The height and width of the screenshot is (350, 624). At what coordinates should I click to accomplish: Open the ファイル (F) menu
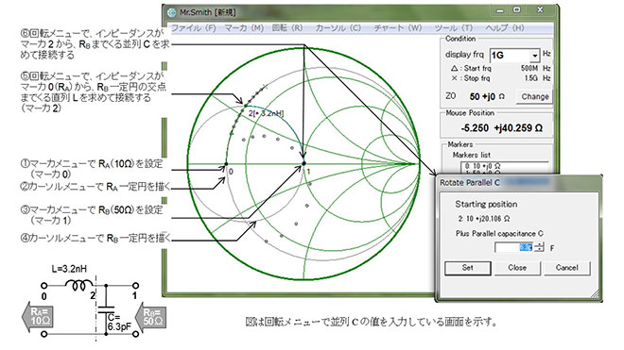pyautogui.click(x=194, y=28)
